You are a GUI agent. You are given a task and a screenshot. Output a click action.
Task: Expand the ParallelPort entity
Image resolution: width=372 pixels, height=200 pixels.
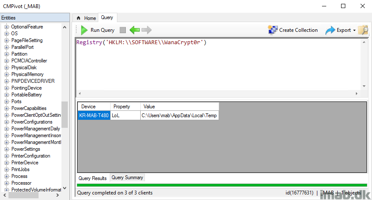click(7, 47)
